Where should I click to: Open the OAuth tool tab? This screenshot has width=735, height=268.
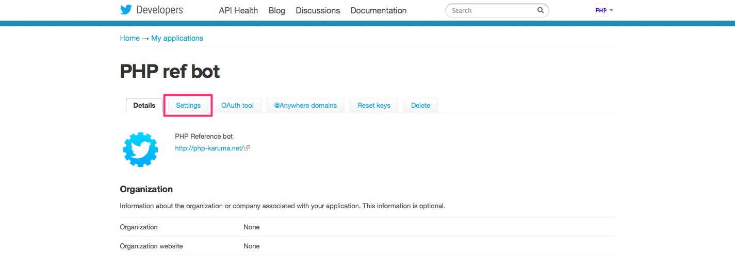click(x=237, y=105)
